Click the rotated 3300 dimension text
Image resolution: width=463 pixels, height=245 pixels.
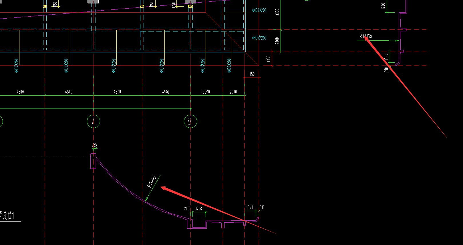[x=277, y=12]
